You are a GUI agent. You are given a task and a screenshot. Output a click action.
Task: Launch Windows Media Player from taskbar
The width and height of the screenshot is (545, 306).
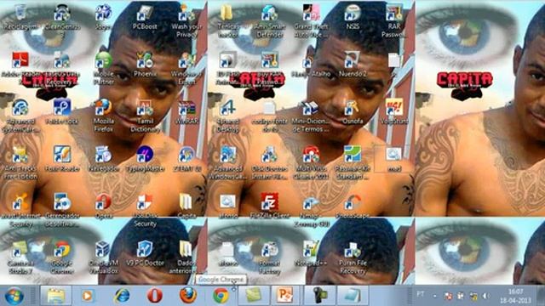tap(88, 296)
